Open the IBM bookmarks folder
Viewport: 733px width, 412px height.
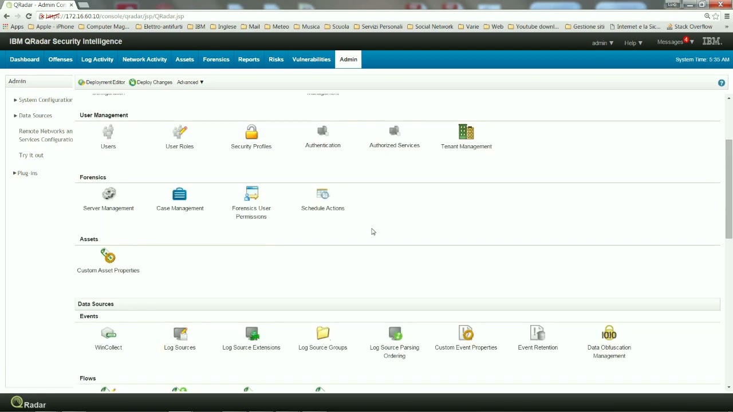196,27
